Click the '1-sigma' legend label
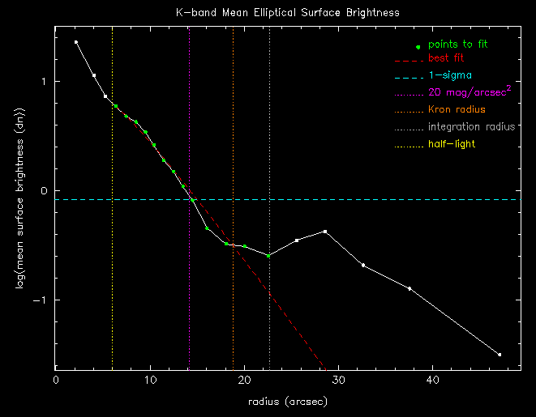536x417 pixels. pyautogui.click(x=444, y=75)
